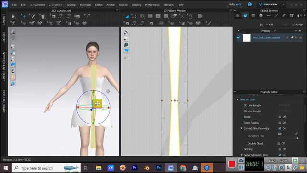Pause the screen recorder
Viewport: 307px width, 173px height.
tap(241, 168)
